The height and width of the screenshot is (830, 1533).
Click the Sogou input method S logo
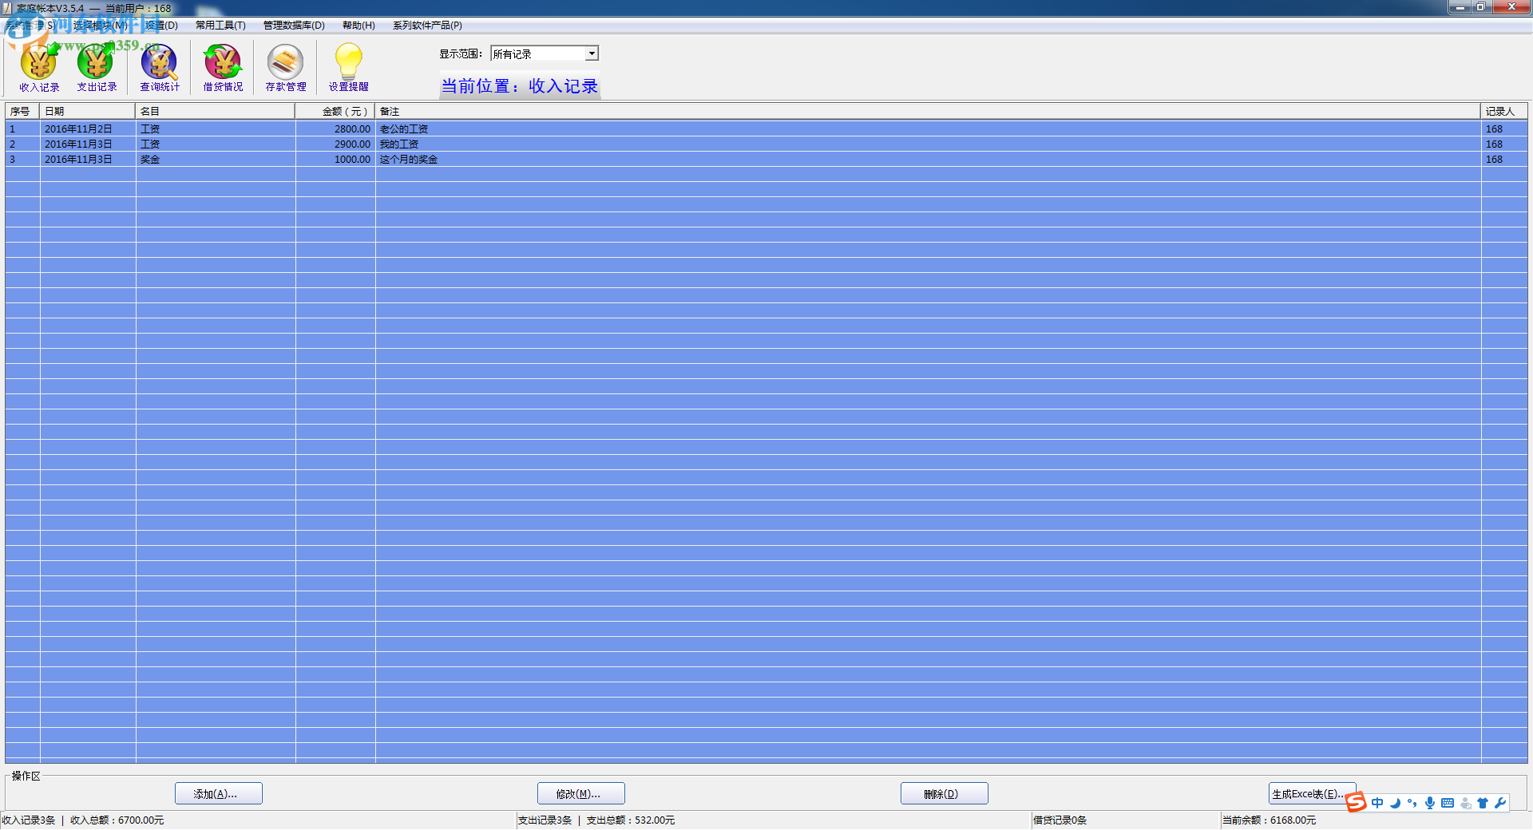click(x=1356, y=802)
